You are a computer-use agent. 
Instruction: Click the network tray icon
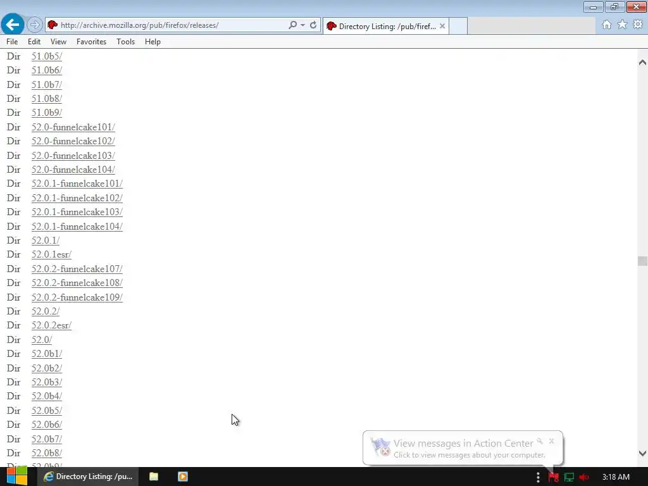click(569, 477)
